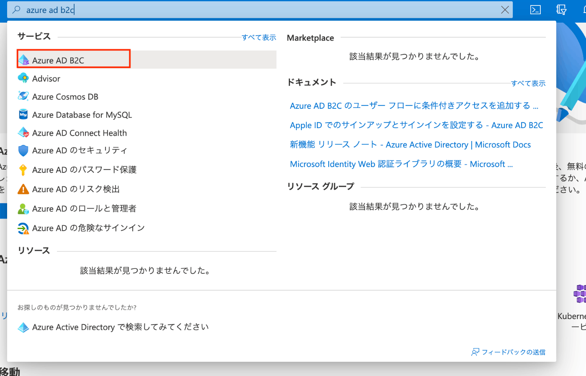Click the roles and administrators icon

[23, 209]
